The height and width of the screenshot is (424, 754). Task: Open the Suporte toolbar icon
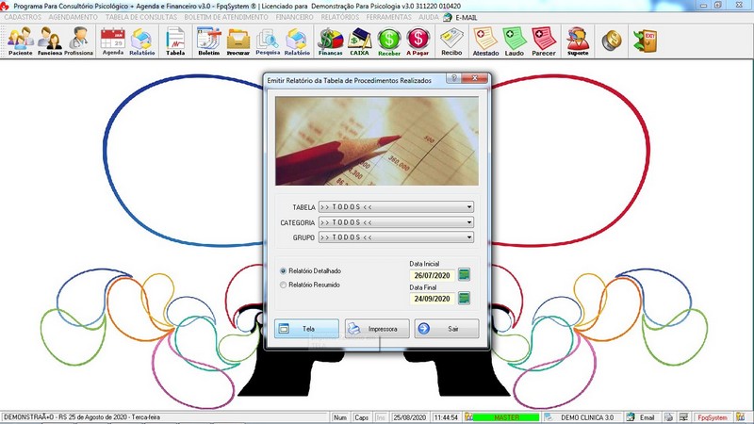click(578, 41)
